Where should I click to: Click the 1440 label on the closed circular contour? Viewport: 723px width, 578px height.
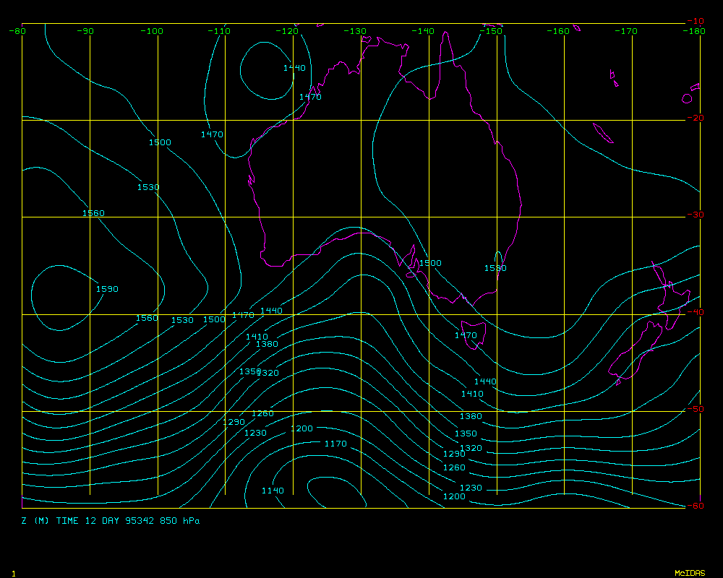pyautogui.click(x=294, y=67)
